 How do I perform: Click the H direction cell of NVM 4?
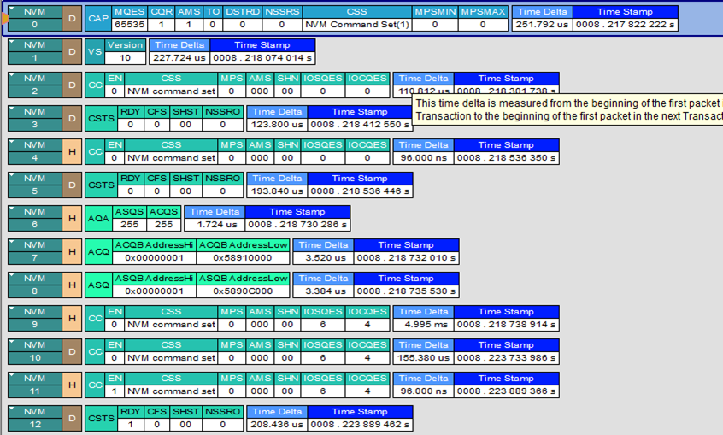73,152
